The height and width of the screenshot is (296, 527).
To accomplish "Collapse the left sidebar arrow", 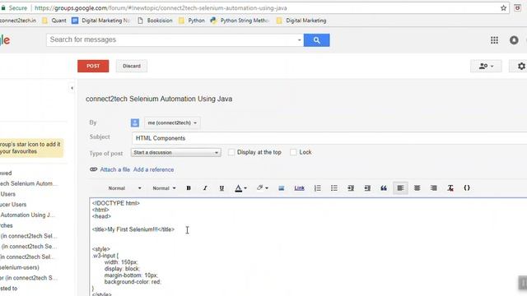I will pos(72,88).
